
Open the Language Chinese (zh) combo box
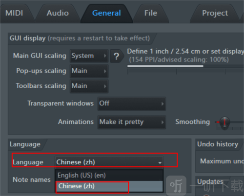[109, 162]
